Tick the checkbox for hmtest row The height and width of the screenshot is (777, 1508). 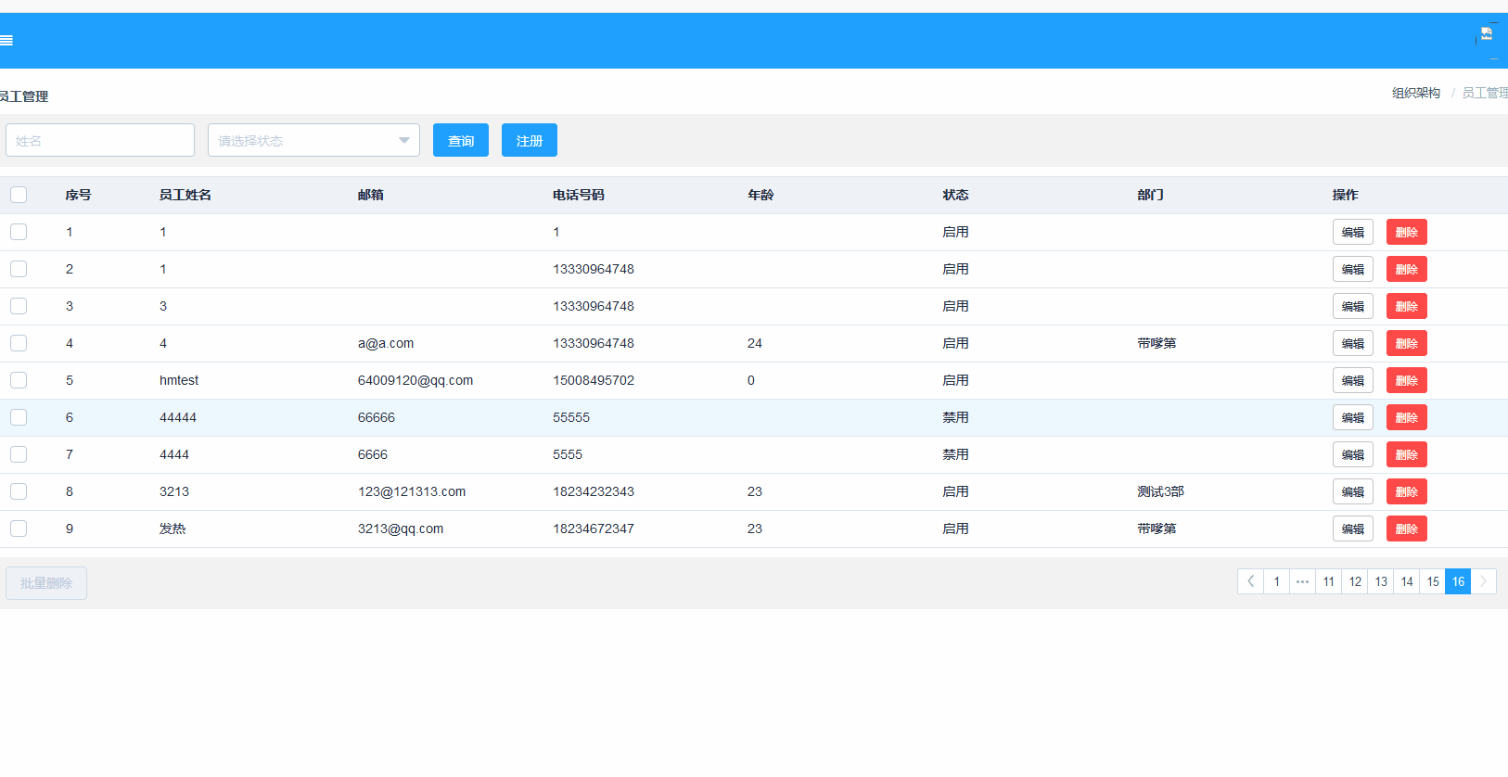point(19,380)
